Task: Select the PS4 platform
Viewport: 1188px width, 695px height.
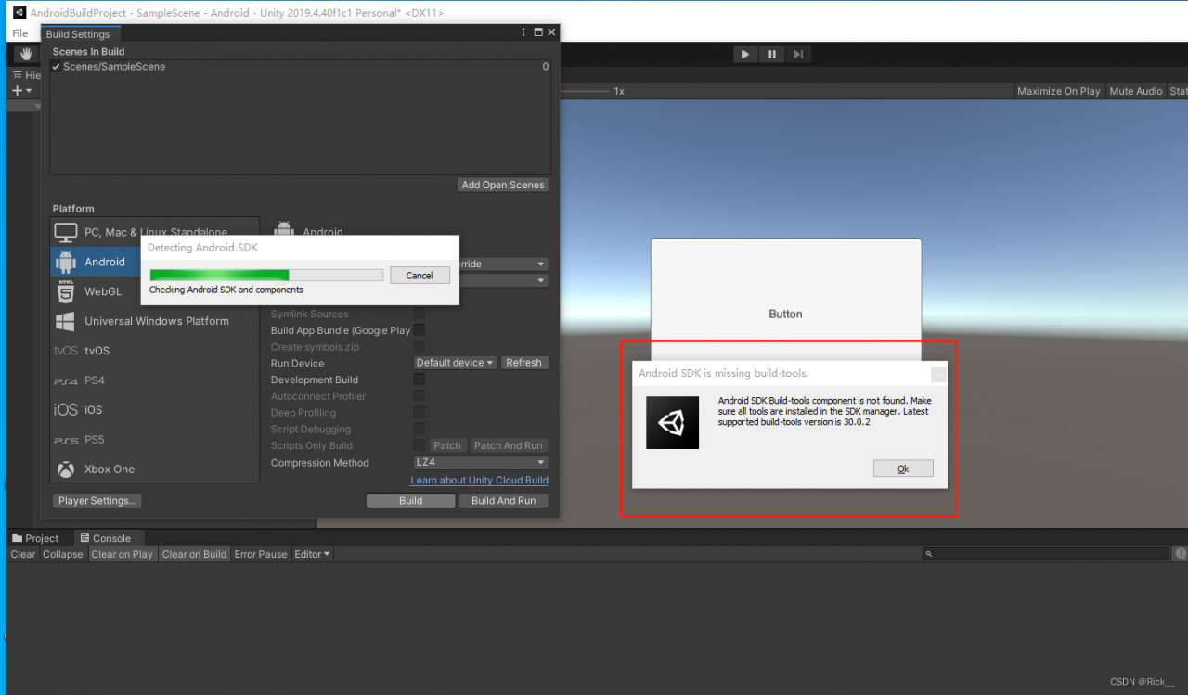Action: pos(155,380)
